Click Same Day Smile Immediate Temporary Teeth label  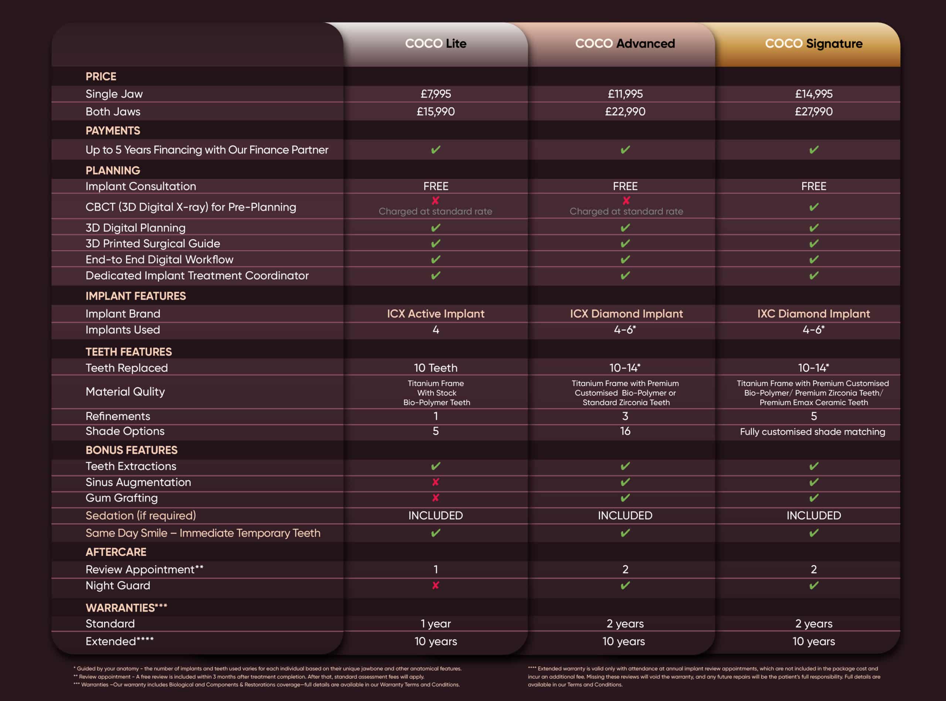tap(203, 533)
